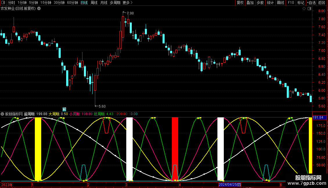This screenshot has height=188, width=328.
Task: Click the 解 marker below the chart
Action: coord(64,109)
